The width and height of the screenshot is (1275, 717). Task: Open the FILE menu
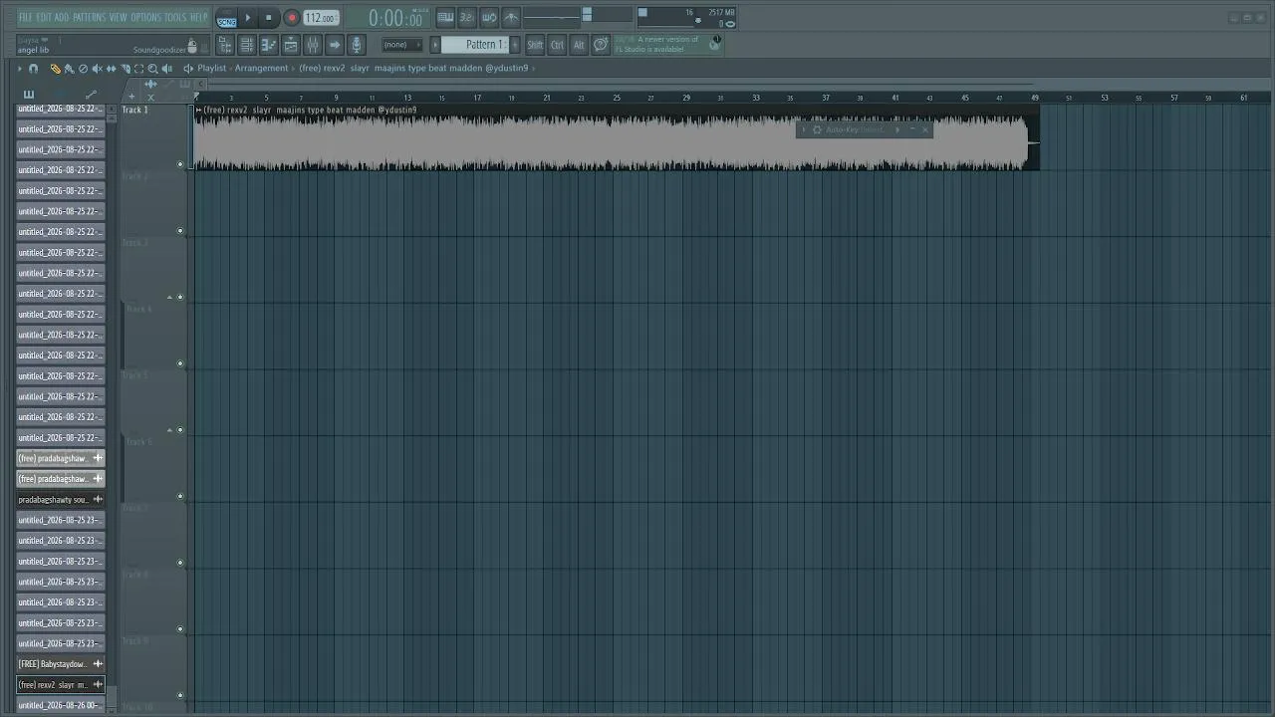26,17
